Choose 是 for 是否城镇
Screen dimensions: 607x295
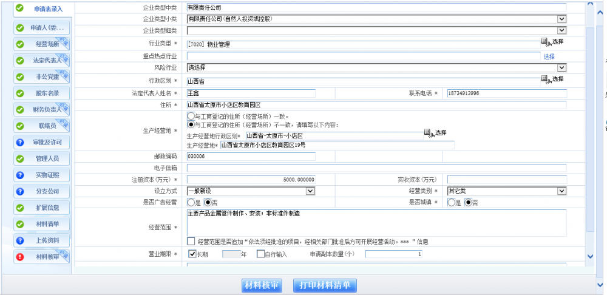451,202
